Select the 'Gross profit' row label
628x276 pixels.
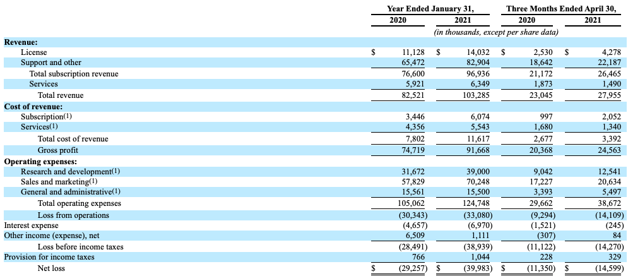57,150
